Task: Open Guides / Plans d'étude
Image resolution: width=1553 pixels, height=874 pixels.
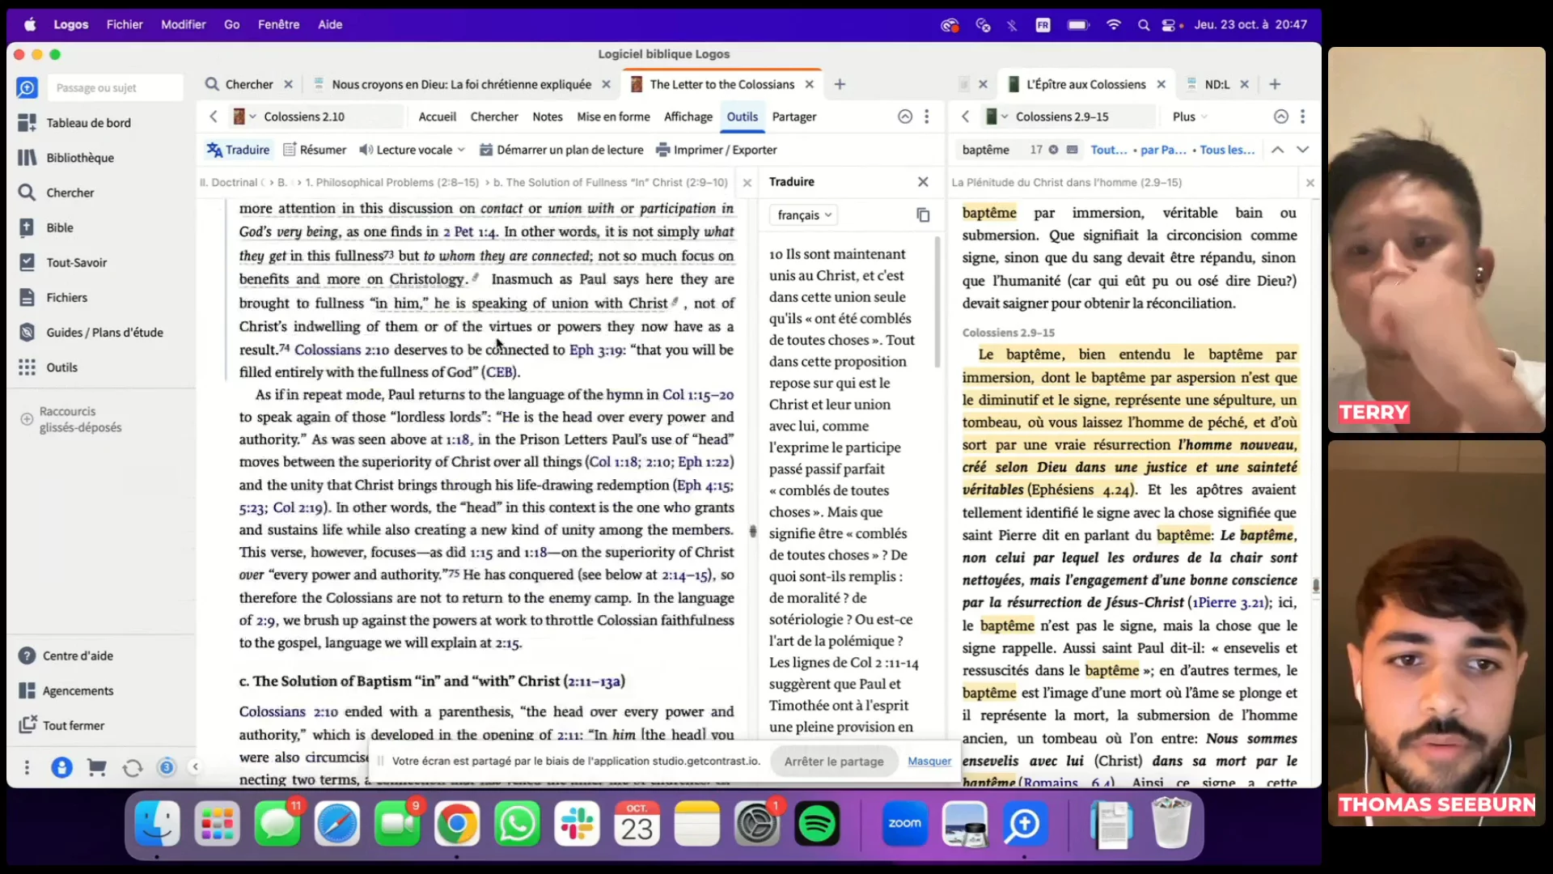Action: coord(104,333)
